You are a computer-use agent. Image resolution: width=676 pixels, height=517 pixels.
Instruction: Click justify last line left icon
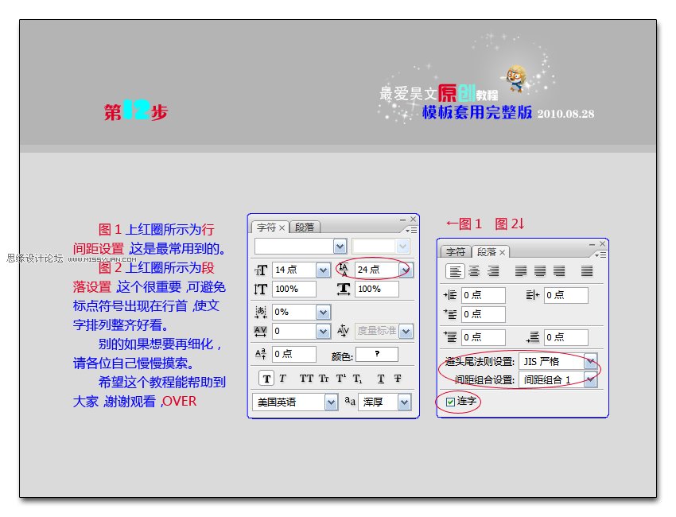click(521, 271)
